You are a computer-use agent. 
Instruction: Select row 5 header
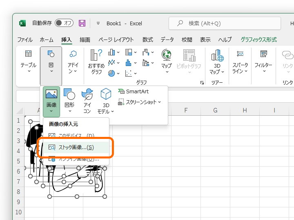click(18, 161)
